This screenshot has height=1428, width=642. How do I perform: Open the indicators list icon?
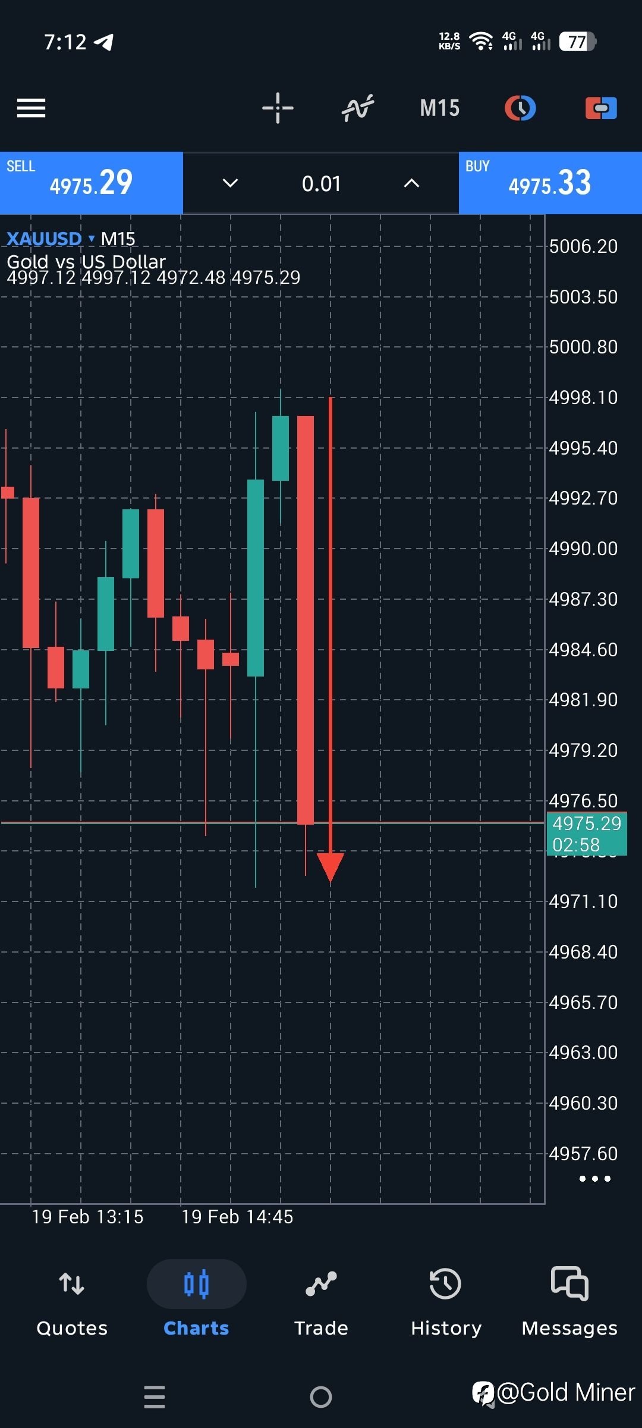(358, 108)
